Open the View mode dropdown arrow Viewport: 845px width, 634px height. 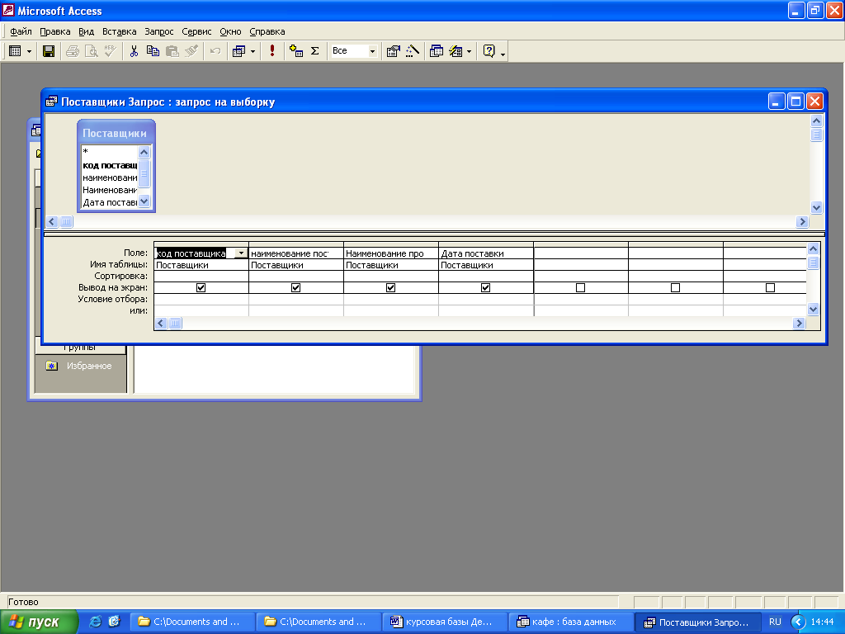tap(29, 51)
